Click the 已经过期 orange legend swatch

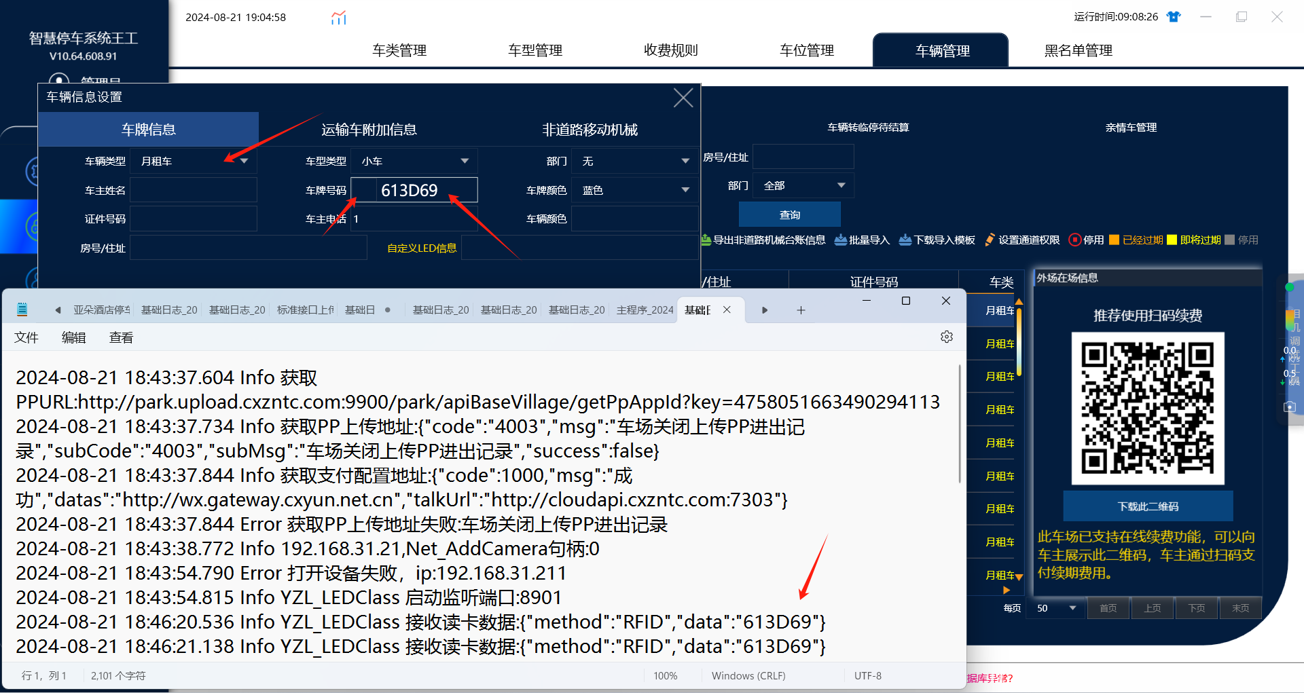click(x=1114, y=240)
